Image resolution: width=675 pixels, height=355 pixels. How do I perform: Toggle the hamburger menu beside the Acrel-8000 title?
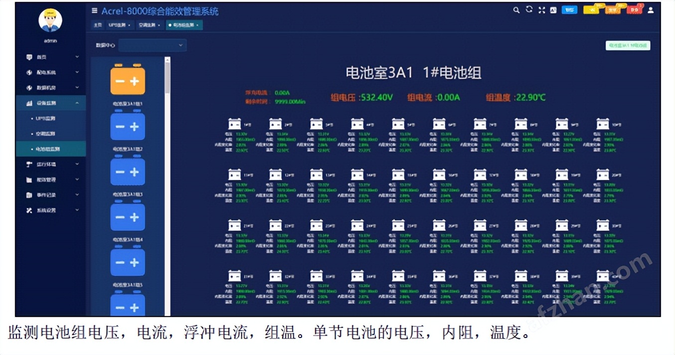(x=95, y=10)
